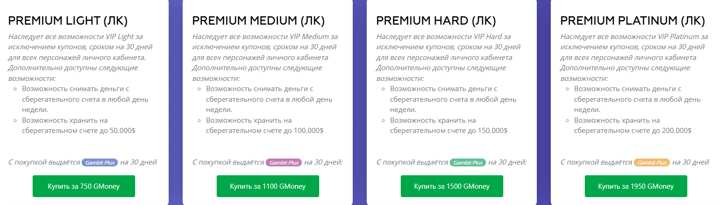Select the PREMIUM MEDIUM (ЛК) title
Screen dimensions: 719x205
pyautogui.click(x=259, y=21)
